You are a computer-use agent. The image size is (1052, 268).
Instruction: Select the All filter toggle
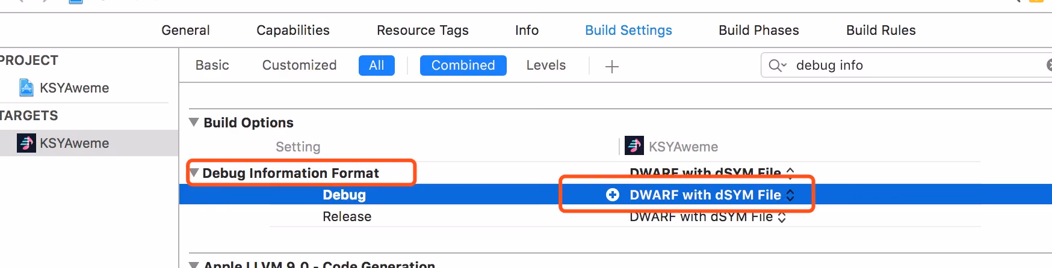[377, 65]
